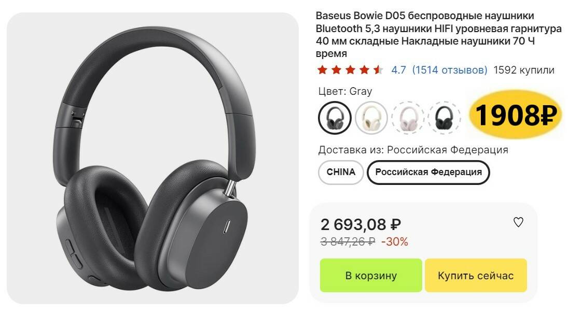
Task: Pick the pink headphone color option
Action: coord(408,118)
